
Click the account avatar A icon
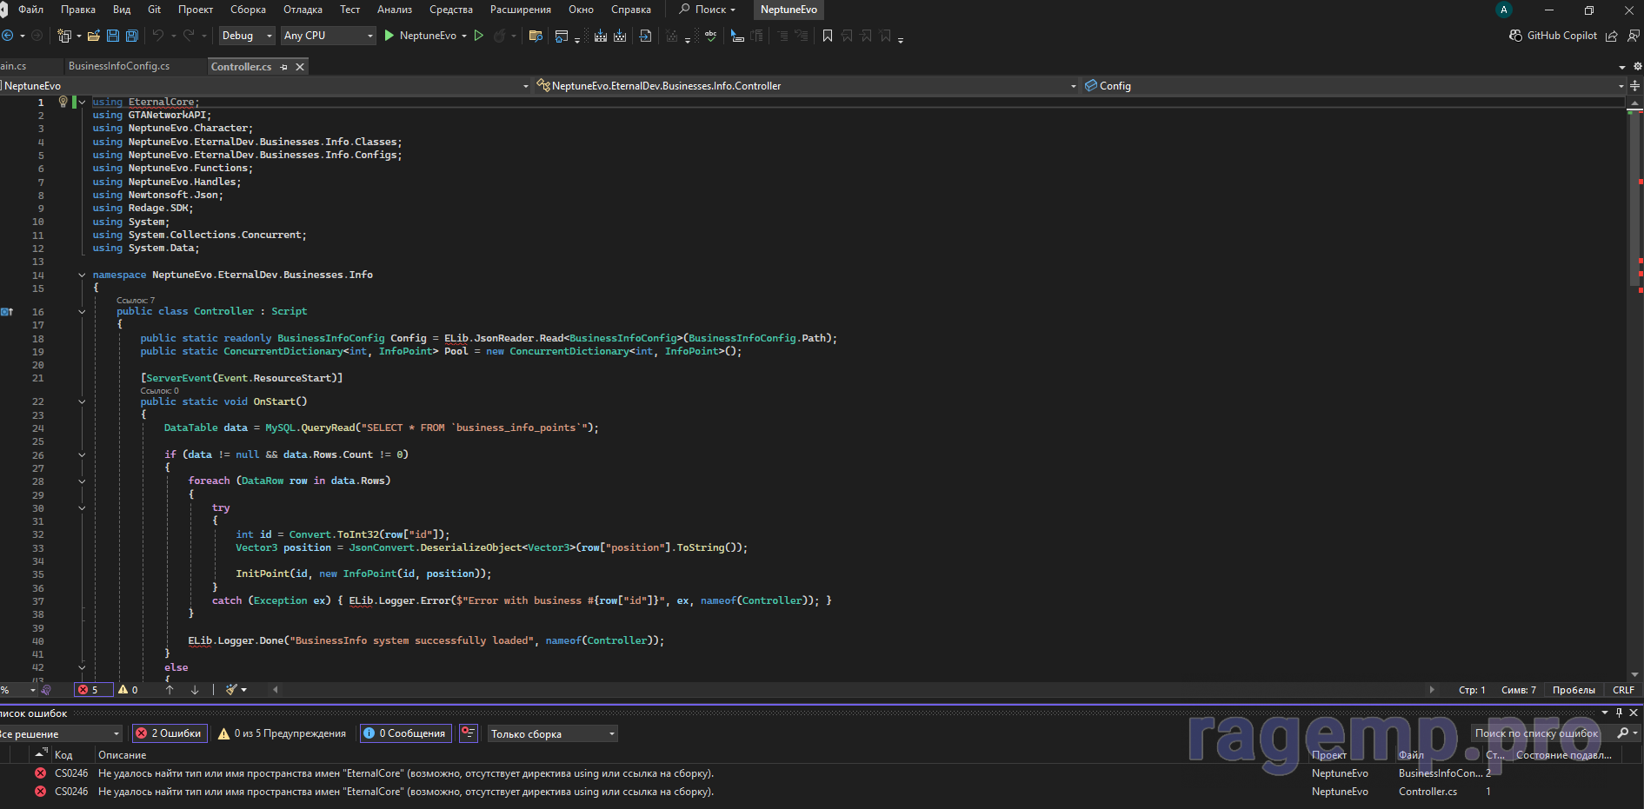pos(1504,10)
